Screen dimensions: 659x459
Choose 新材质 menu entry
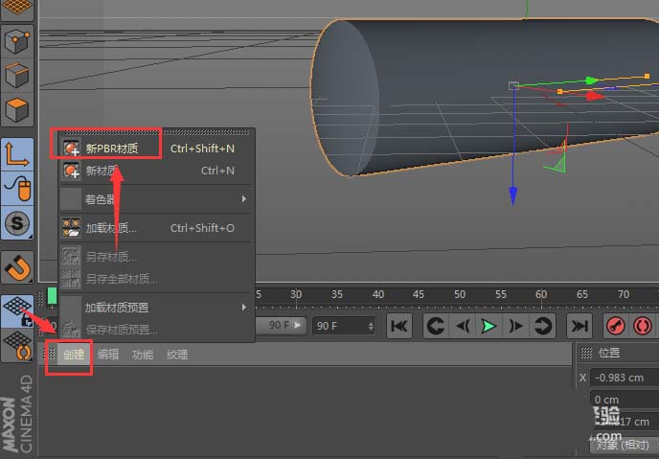102,172
